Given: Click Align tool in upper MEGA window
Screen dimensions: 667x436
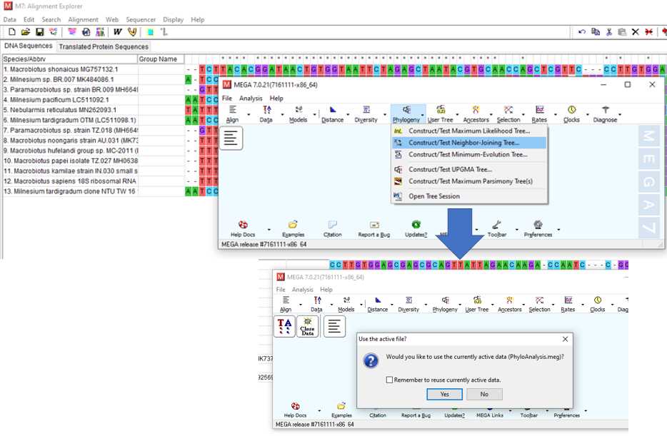Looking at the screenshot, I should [232, 114].
